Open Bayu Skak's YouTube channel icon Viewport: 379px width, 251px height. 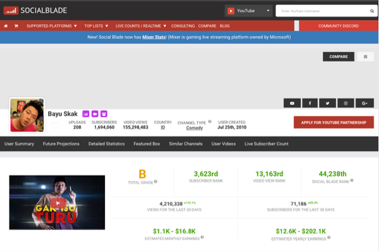(292, 103)
